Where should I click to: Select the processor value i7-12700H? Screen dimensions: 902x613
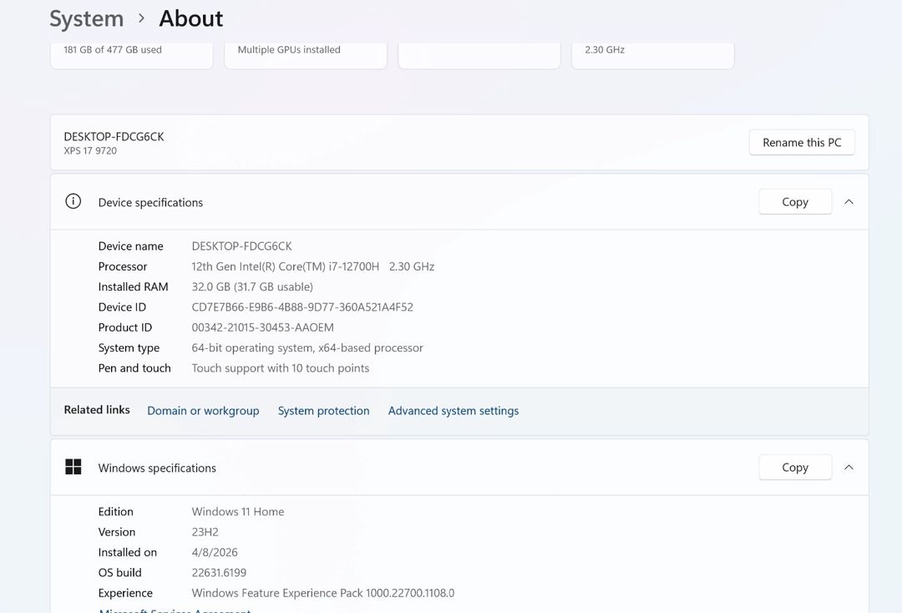pyautogui.click(x=313, y=266)
